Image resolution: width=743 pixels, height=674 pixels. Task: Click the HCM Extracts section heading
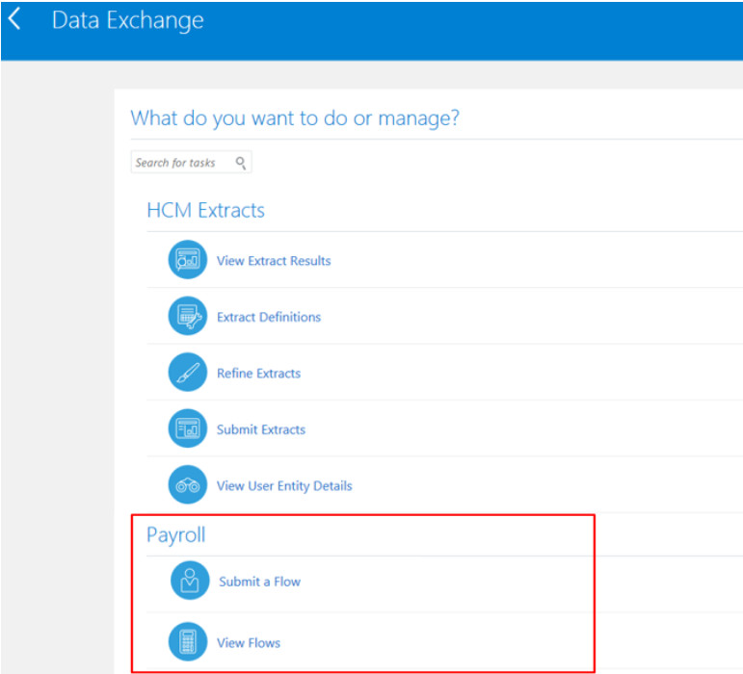click(205, 210)
